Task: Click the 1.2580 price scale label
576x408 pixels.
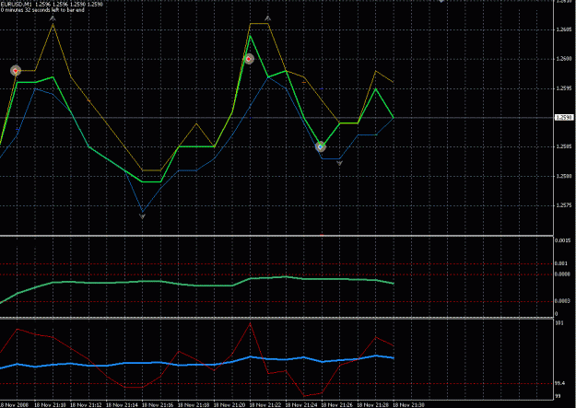Action: click(x=563, y=176)
